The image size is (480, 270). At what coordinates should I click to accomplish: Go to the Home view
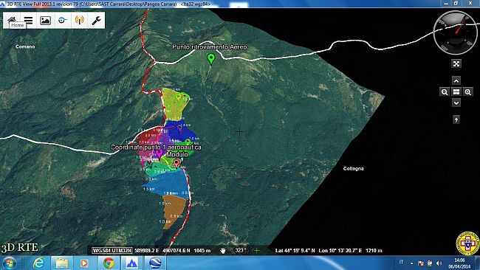(12, 20)
